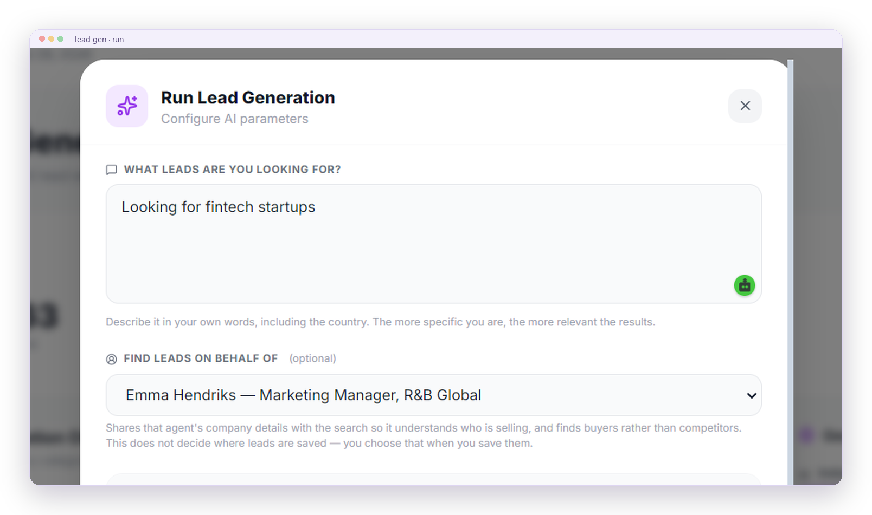Click the "lead gen · run" window title
The height and width of the screenshot is (515, 872).
99,40
